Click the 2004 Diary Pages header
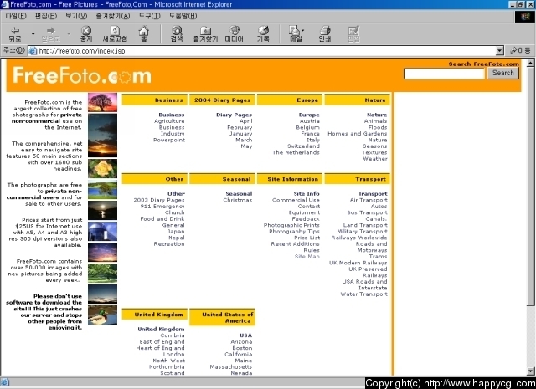 click(x=222, y=100)
